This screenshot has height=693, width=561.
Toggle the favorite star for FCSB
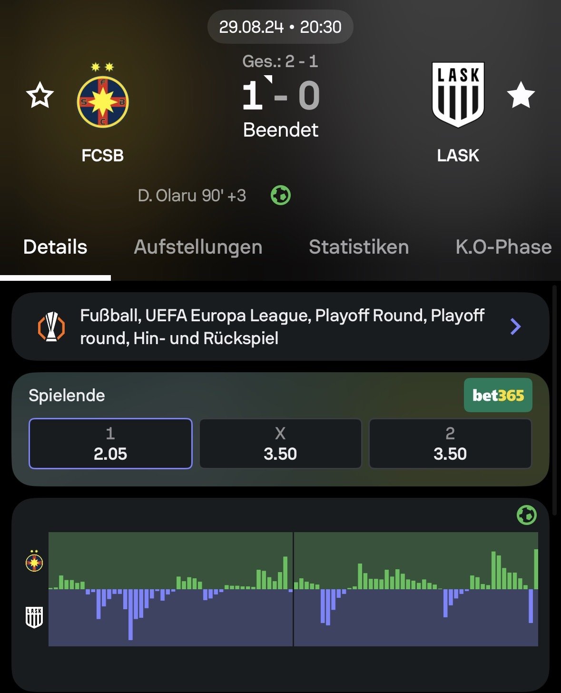tap(40, 95)
